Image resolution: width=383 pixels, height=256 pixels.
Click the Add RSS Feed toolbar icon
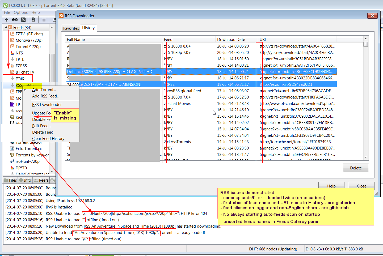(23, 20)
